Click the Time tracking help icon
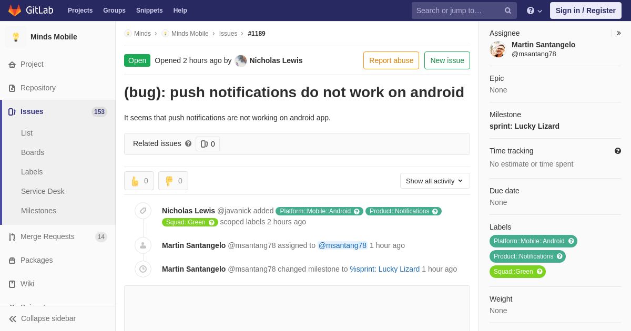This screenshot has height=331, width=631. [x=618, y=151]
